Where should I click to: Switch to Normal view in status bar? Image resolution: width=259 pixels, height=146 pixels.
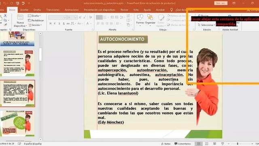tap(199, 144)
